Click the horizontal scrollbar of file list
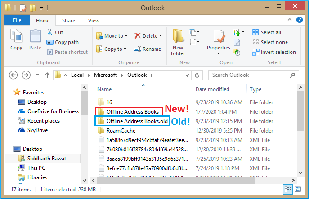The image size is (309, 199). tap(176, 180)
